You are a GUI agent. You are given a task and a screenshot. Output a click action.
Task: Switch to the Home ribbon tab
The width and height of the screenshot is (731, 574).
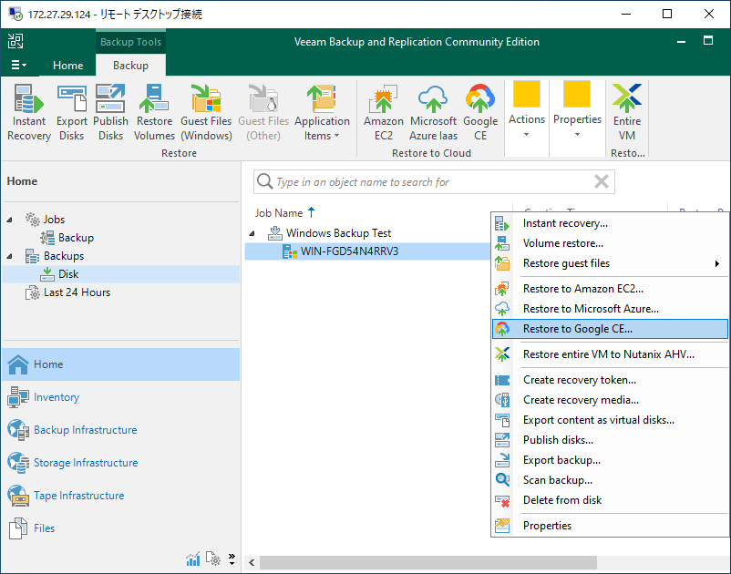pos(68,66)
